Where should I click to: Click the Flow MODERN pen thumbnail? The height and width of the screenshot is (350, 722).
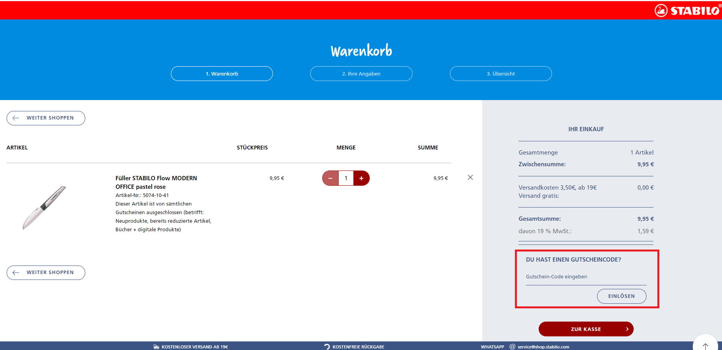pyautogui.click(x=44, y=208)
